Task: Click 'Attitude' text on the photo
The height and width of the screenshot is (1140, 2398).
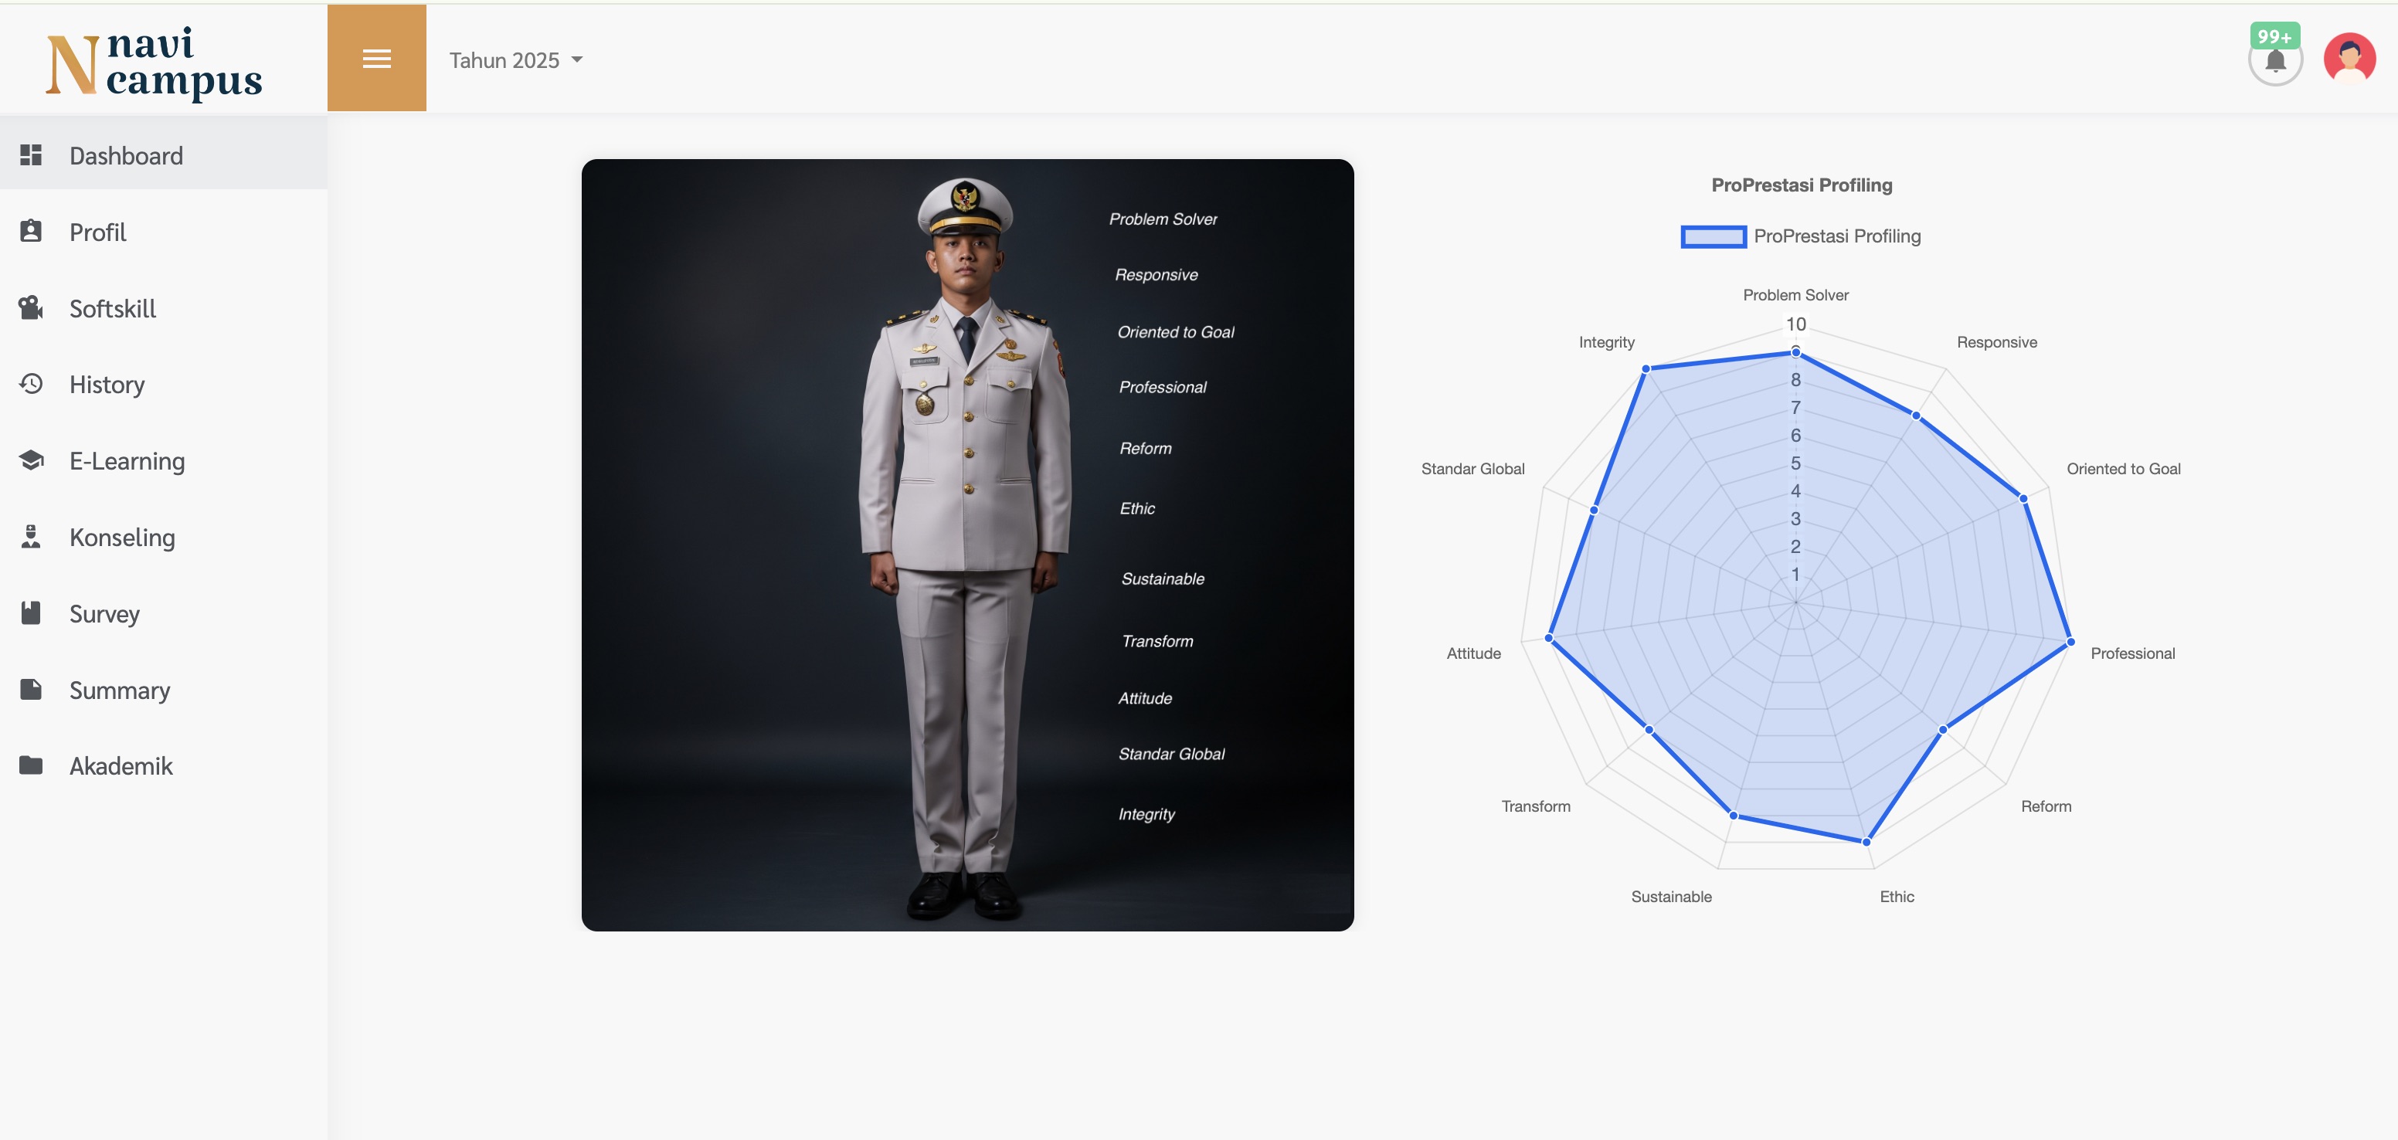Action: click(1145, 699)
